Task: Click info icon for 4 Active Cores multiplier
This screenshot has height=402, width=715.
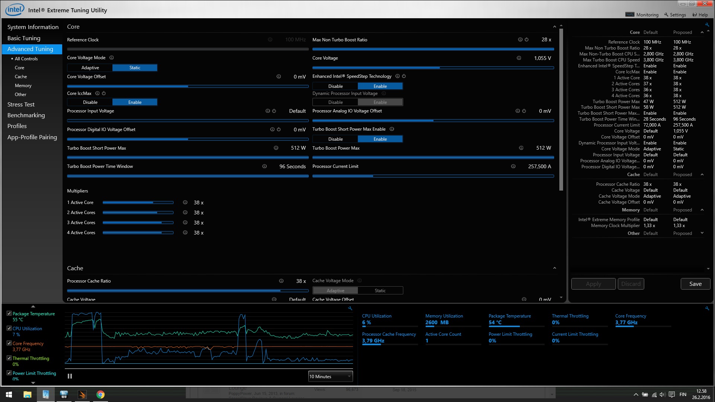Action: point(185,233)
